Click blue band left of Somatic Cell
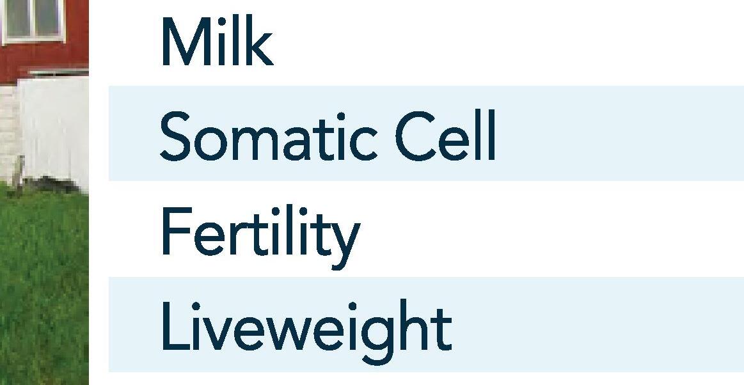 coord(133,133)
